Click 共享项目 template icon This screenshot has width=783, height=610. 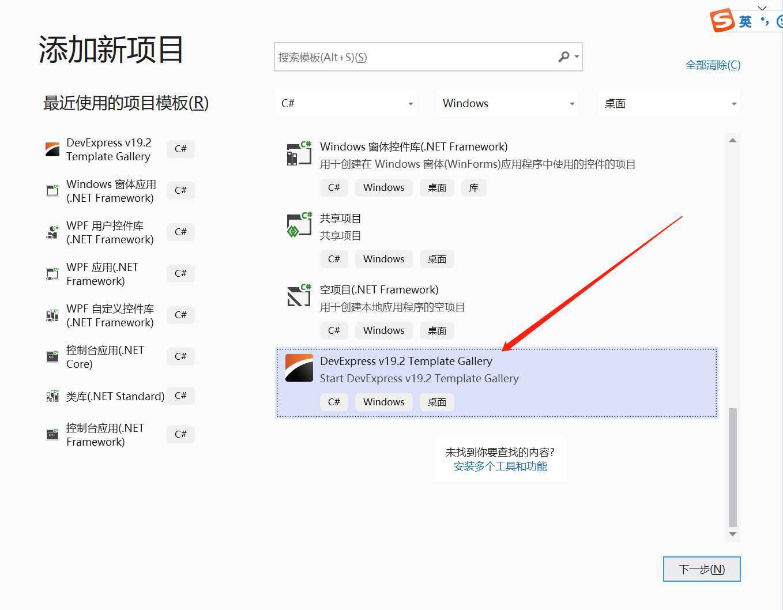(x=299, y=225)
